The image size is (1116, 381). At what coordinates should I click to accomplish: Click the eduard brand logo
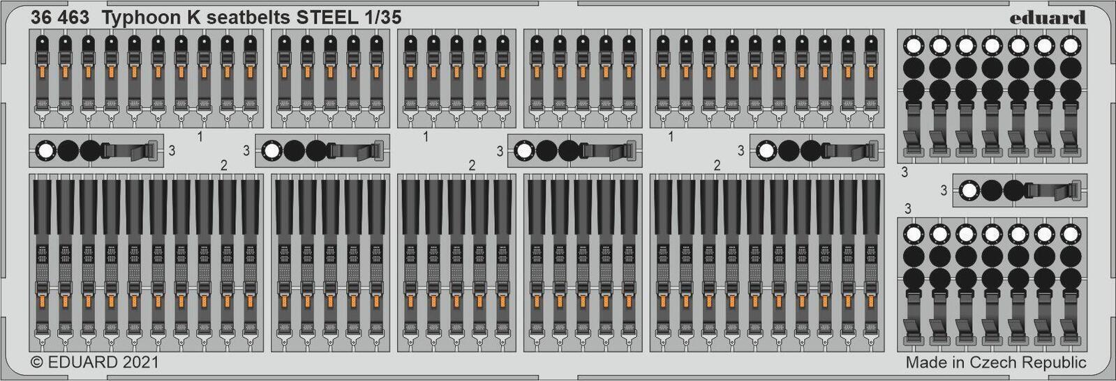(x=1048, y=17)
